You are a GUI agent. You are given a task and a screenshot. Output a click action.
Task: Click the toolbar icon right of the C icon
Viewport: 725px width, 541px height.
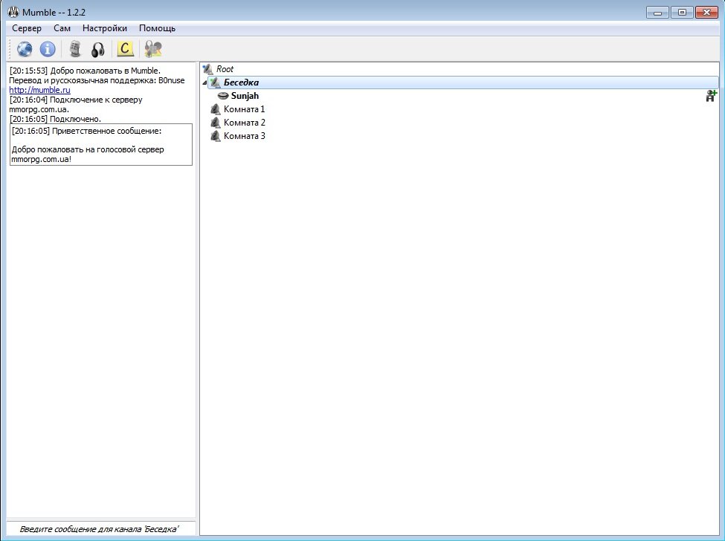[x=154, y=50]
